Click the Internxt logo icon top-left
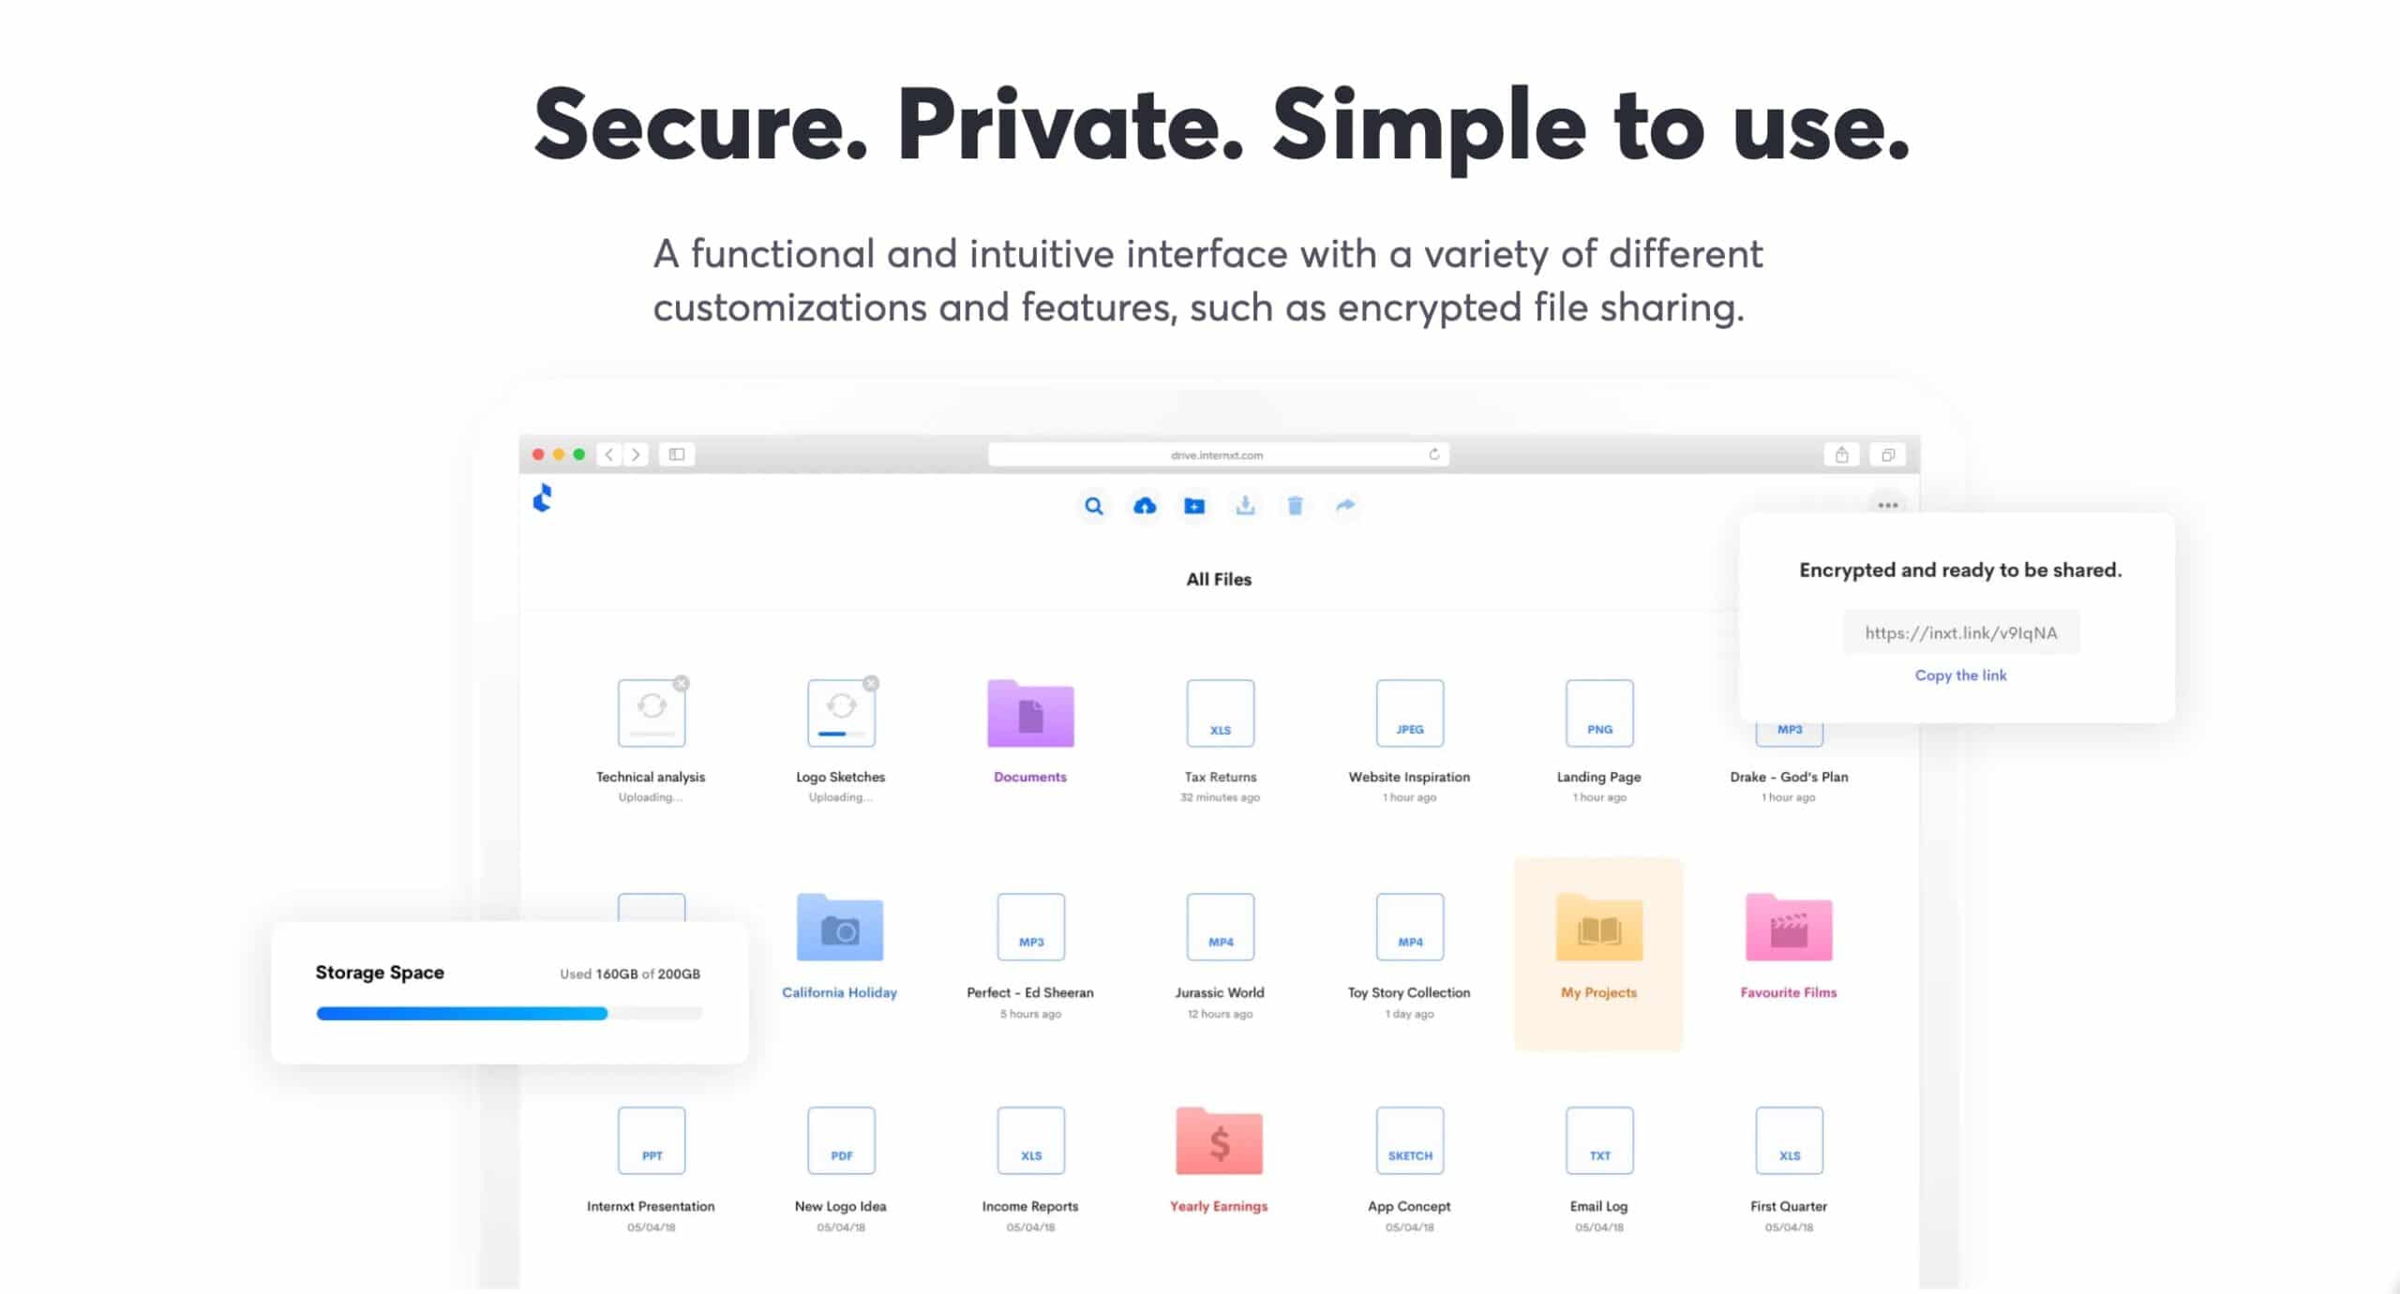The width and height of the screenshot is (2400, 1294). [545, 498]
